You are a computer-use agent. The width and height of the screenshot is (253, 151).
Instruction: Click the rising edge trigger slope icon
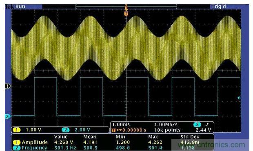coord(207,124)
